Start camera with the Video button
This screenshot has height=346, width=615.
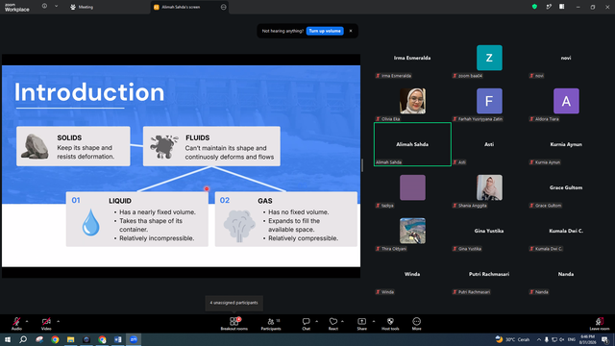[x=46, y=324]
